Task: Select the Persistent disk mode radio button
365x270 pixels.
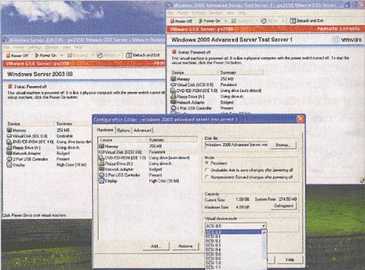Action: 207,163
